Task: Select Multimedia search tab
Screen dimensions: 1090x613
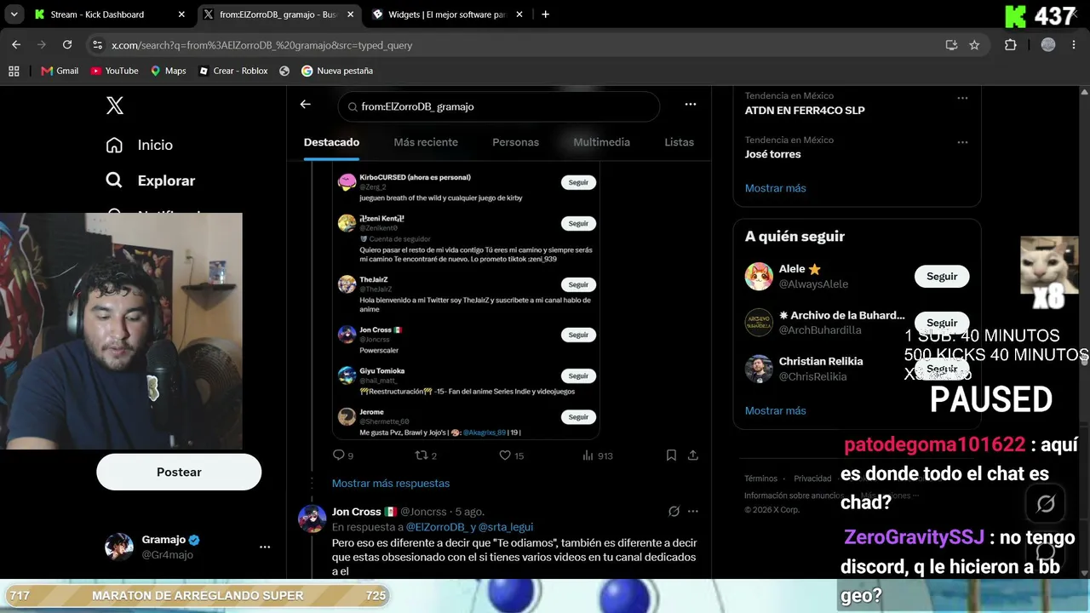Action: (601, 142)
